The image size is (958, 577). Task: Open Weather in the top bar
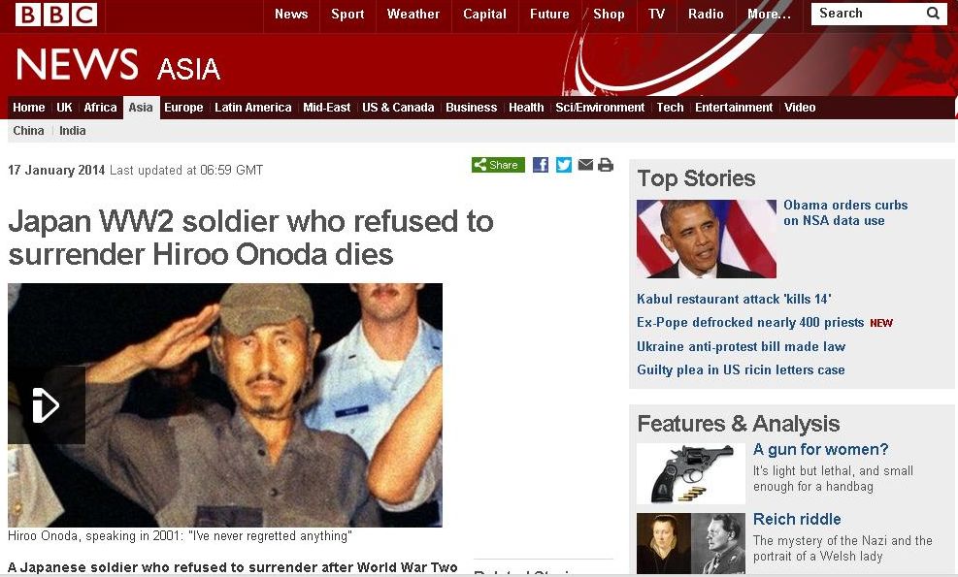(x=413, y=14)
